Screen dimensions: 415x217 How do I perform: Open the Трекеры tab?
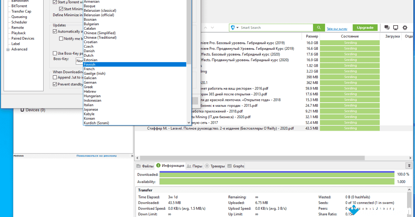pos(215,166)
